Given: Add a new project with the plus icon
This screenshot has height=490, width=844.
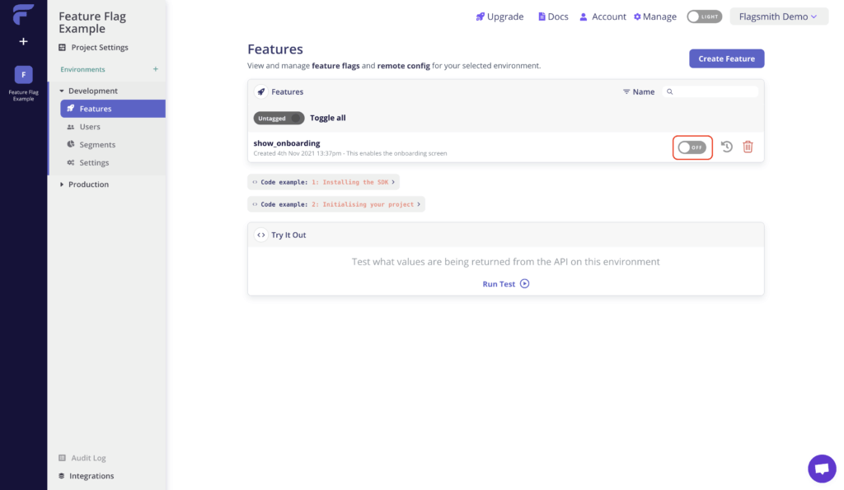Looking at the screenshot, I should [23, 41].
